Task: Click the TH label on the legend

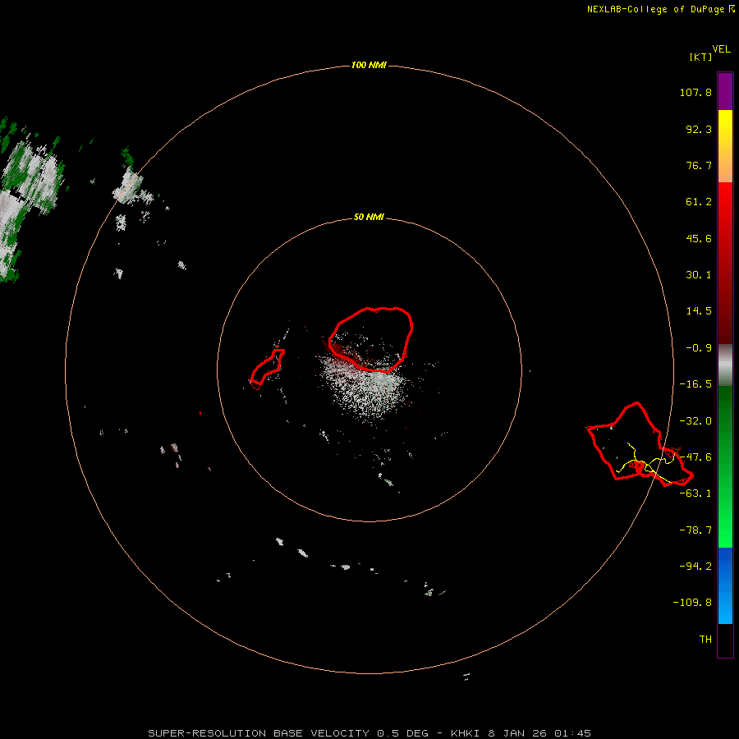Action: pyautogui.click(x=705, y=639)
